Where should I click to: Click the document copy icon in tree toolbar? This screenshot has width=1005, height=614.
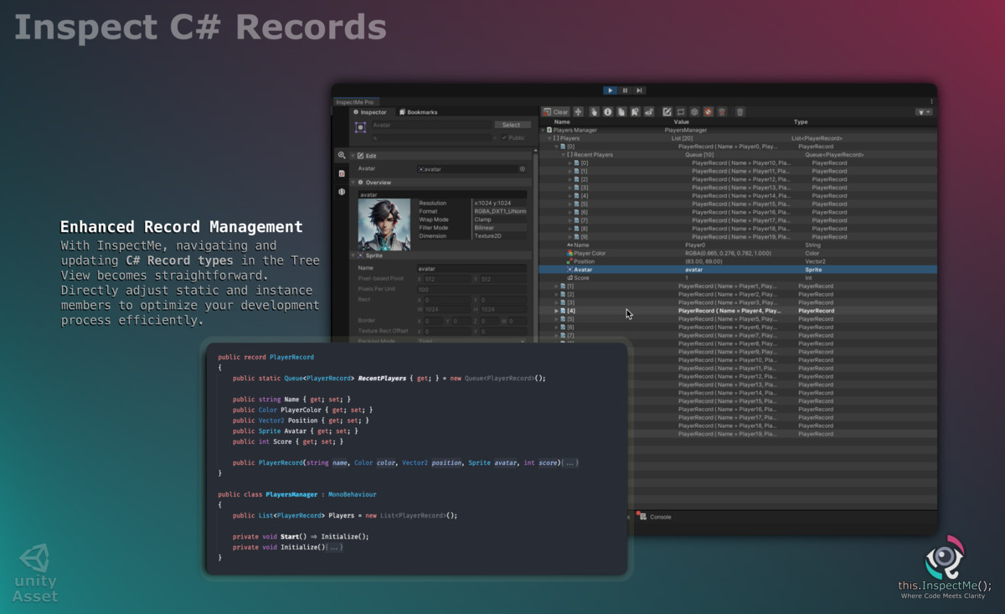click(621, 111)
